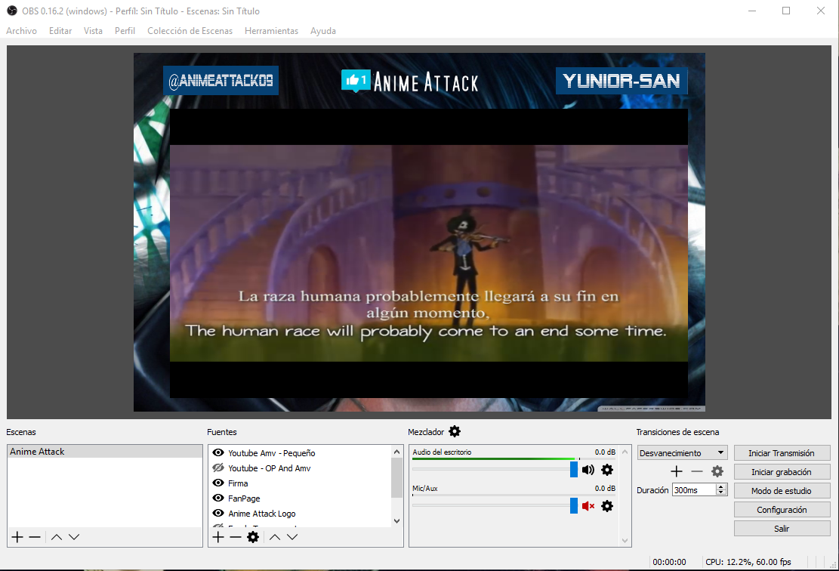Image resolution: width=839 pixels, height=571 pixels.
Task: Remove the selected scene with minus
Action: pyautogui.click(x=35, y=537)
